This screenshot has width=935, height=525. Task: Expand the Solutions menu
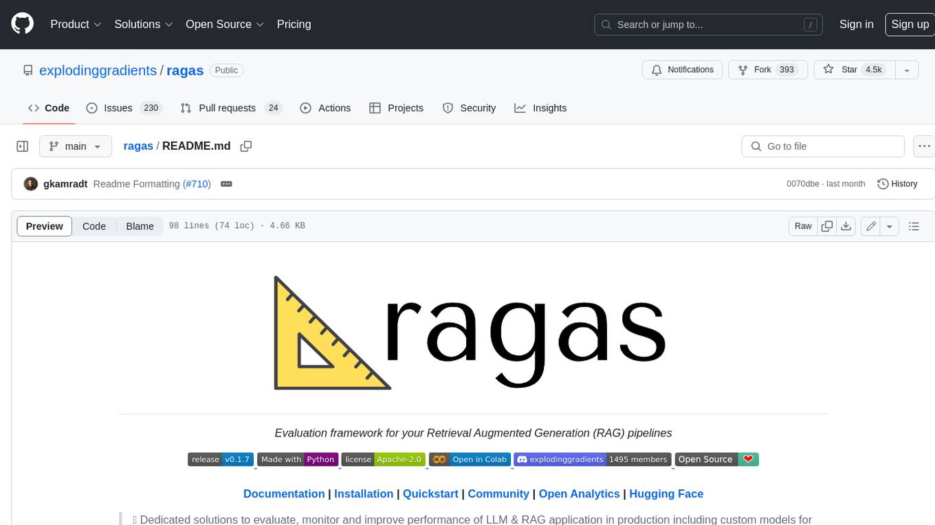click(142, 24)
